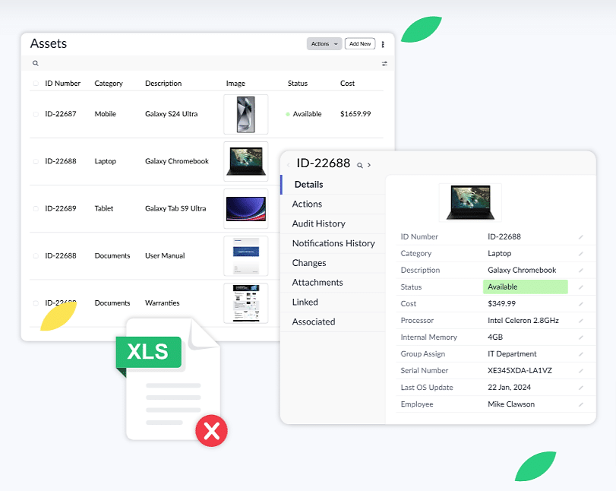
Task: Open the Galaxy Tab S9 Ultra image thumbnail
Action: (245, 208)
